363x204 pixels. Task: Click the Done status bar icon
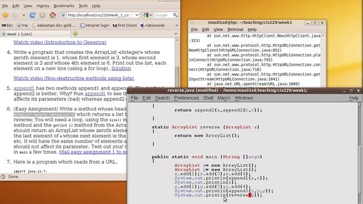(x=3, y=177)
